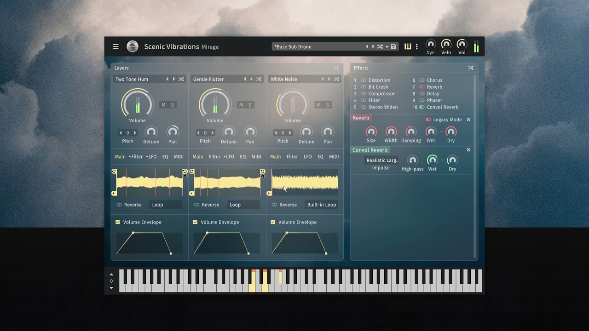Uncheck Volume Envelope for Two Tone Hum
Viewport: 589px width, 331px height.
coord(117,222)
